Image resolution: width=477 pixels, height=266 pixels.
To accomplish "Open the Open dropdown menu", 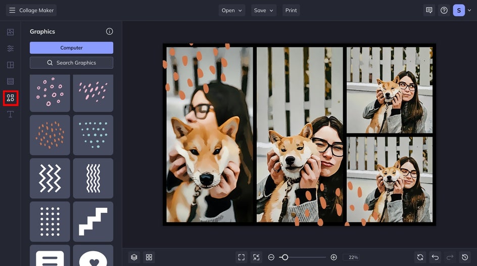I will click(x=232, y=10).
